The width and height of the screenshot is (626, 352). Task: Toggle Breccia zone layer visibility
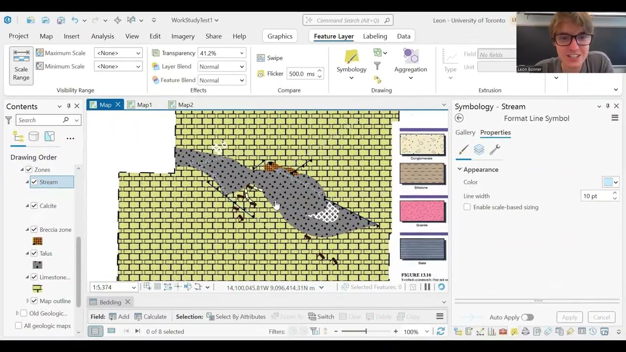tap(34, 229)
